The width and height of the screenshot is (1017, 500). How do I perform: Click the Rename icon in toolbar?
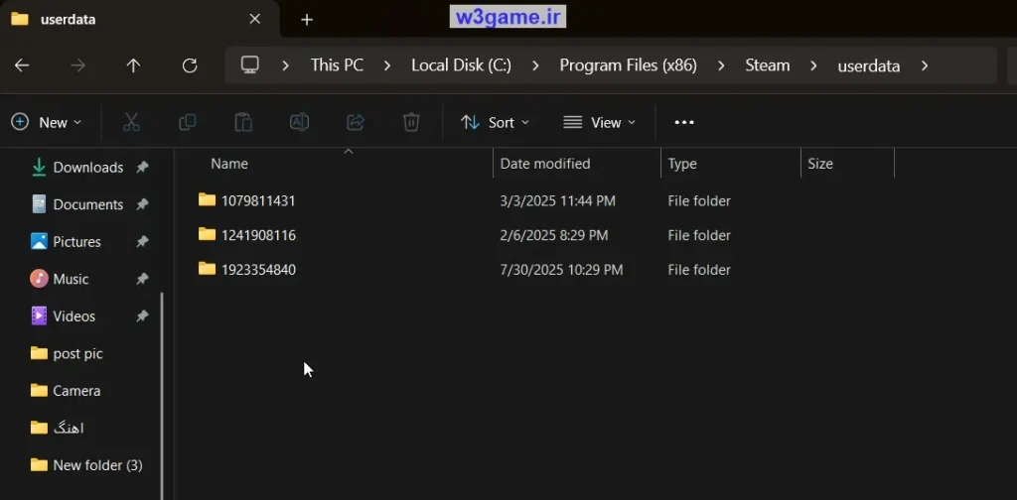[299, 122]
